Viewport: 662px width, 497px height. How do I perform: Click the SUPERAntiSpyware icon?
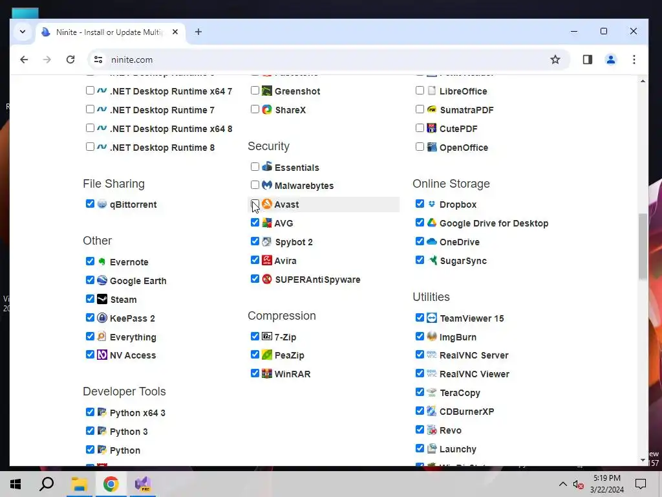coord(267,279)
